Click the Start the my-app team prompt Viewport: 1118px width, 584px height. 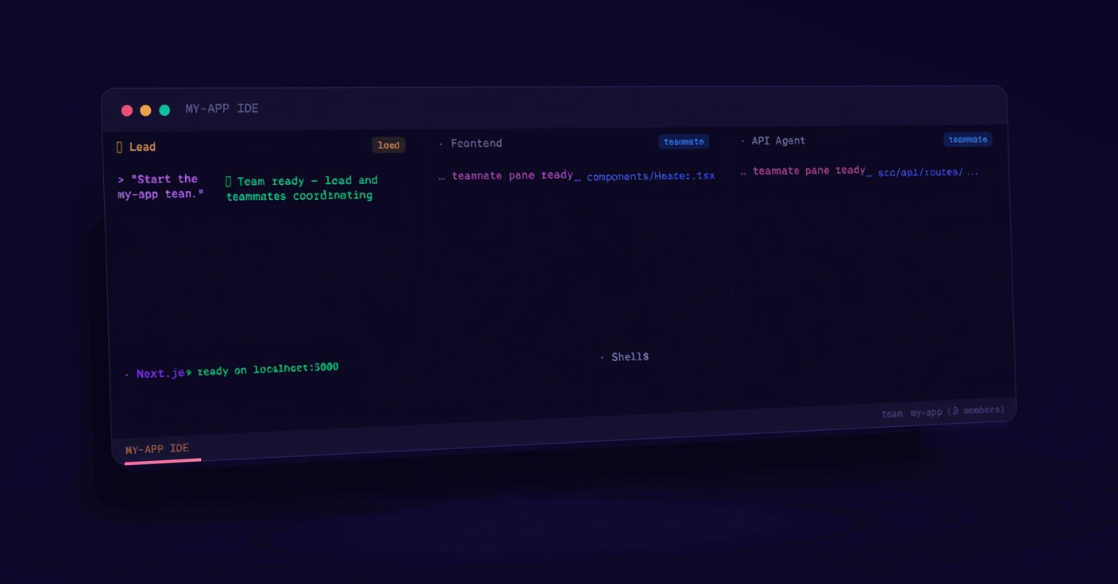point(160,186)
